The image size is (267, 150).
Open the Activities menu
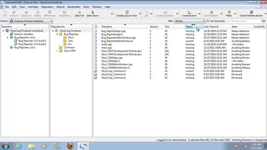coord(33,7)
